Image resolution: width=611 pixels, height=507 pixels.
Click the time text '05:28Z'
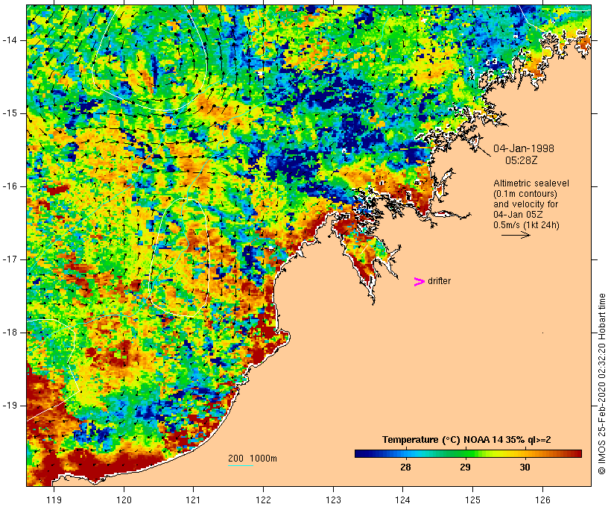[522, 160]
